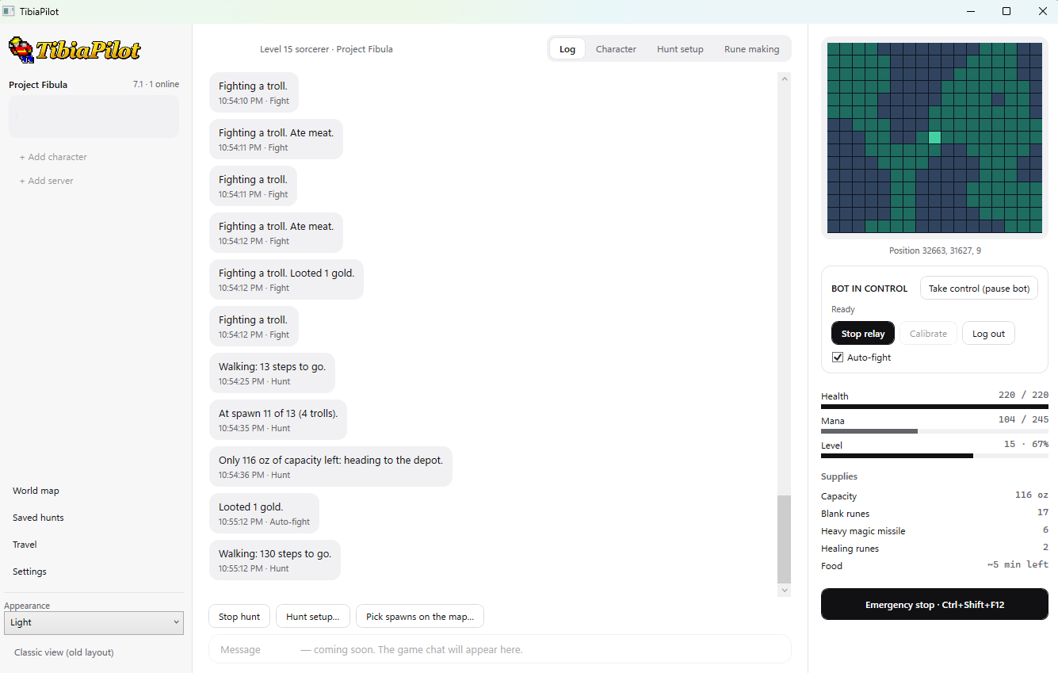
Task: Open the Hunt setup… button below the log
Action: tap(313, 617)
